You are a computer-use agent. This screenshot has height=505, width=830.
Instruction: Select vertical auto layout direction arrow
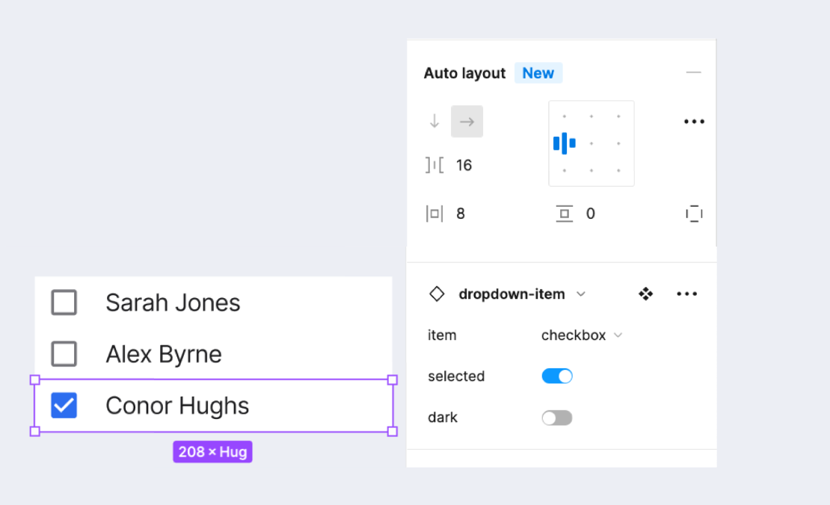(x=434, y=122)
